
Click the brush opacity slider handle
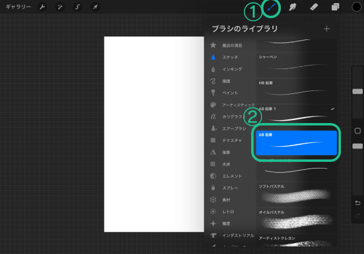(357, 146)
